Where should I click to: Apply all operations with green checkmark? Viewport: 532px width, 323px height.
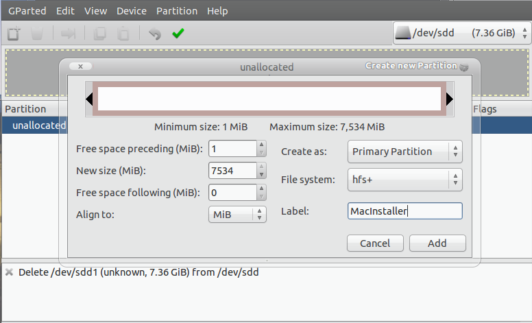(178, 33)
